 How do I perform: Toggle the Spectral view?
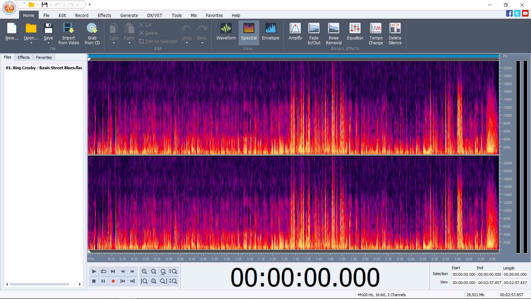point(249,32)
